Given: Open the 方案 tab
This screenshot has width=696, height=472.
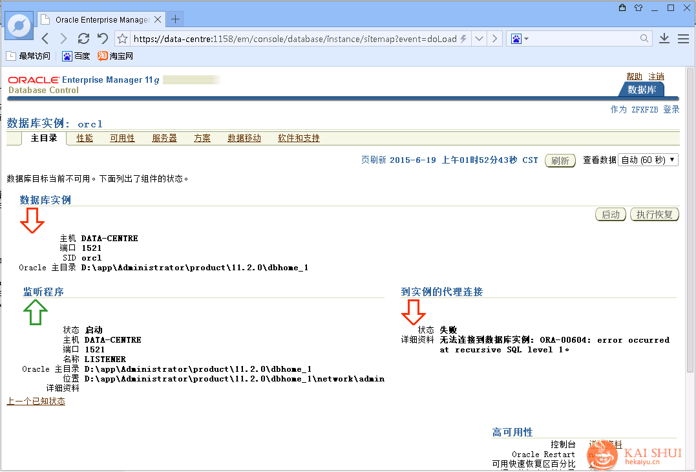Looking at the screenshot, I should pos(202,138).
